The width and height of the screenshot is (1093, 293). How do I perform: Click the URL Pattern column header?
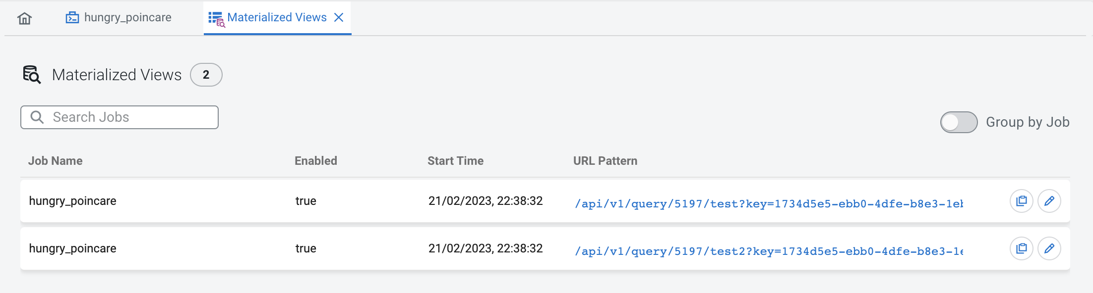coord(605,161)
